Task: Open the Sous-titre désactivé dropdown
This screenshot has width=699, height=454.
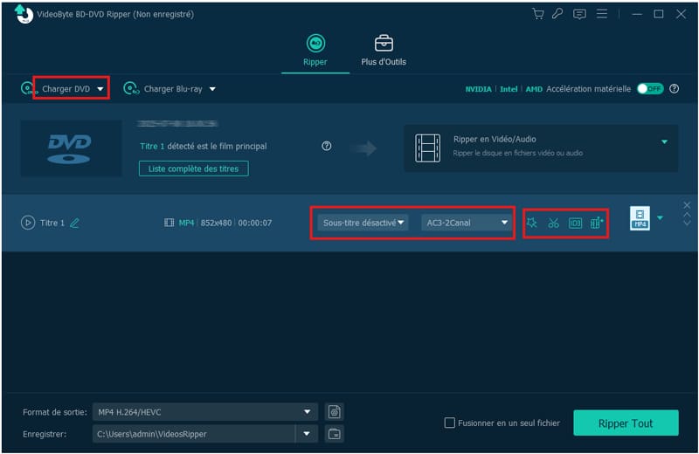Action: click(363, 223)
